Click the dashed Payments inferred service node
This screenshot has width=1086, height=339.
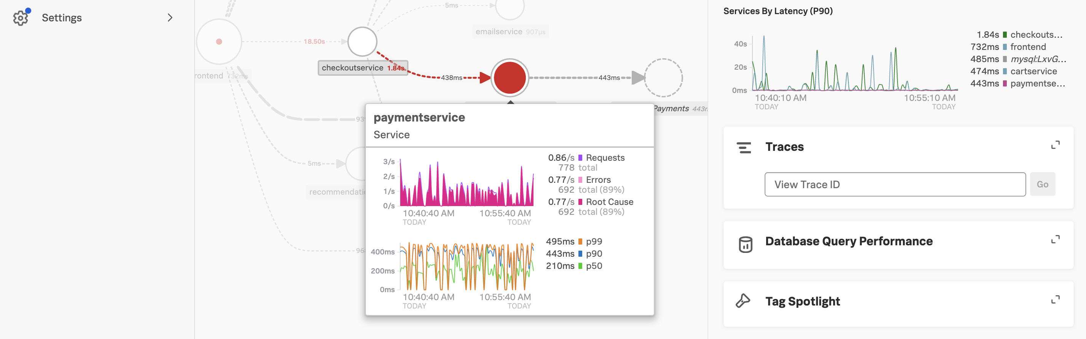coord(663,78)
